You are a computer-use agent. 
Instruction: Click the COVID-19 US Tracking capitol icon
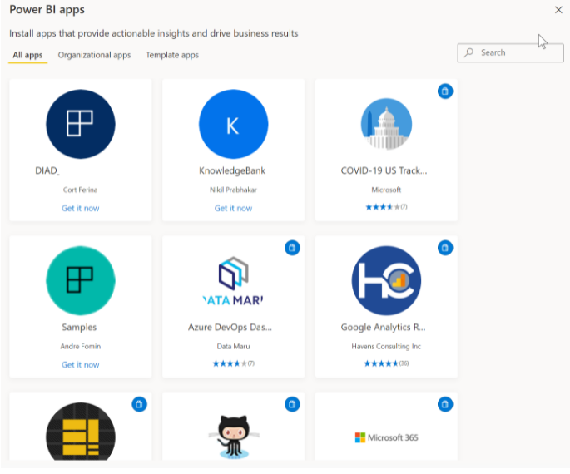386,124
